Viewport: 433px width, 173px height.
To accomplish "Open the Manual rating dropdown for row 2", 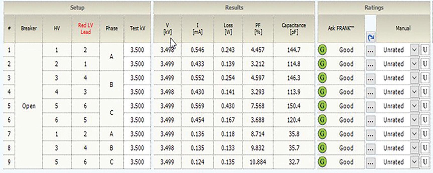I will click(414, 64).
